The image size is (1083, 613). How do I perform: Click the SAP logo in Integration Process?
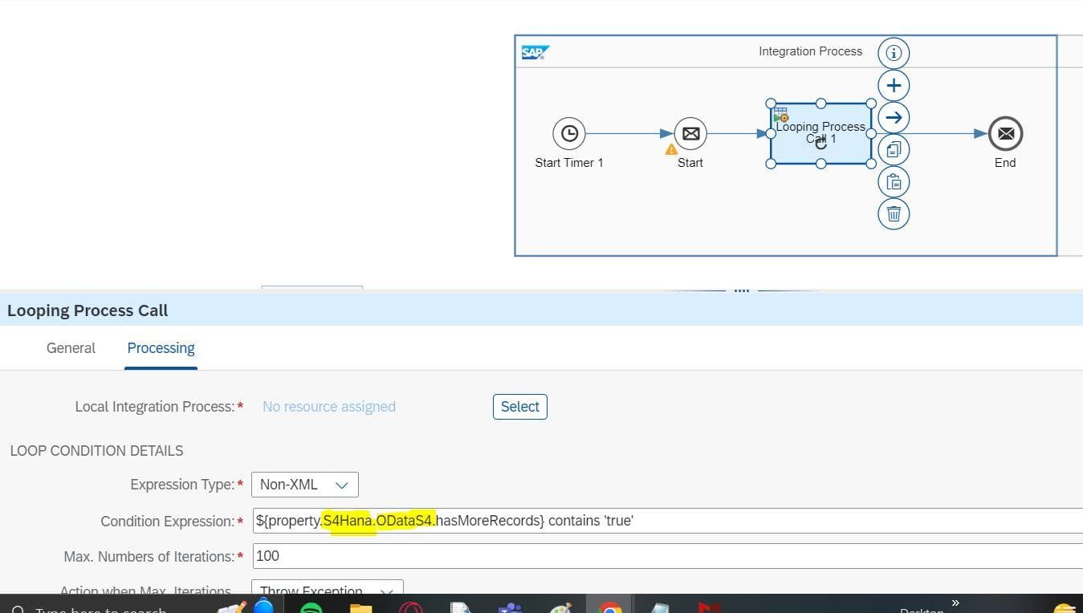point(535,52)
